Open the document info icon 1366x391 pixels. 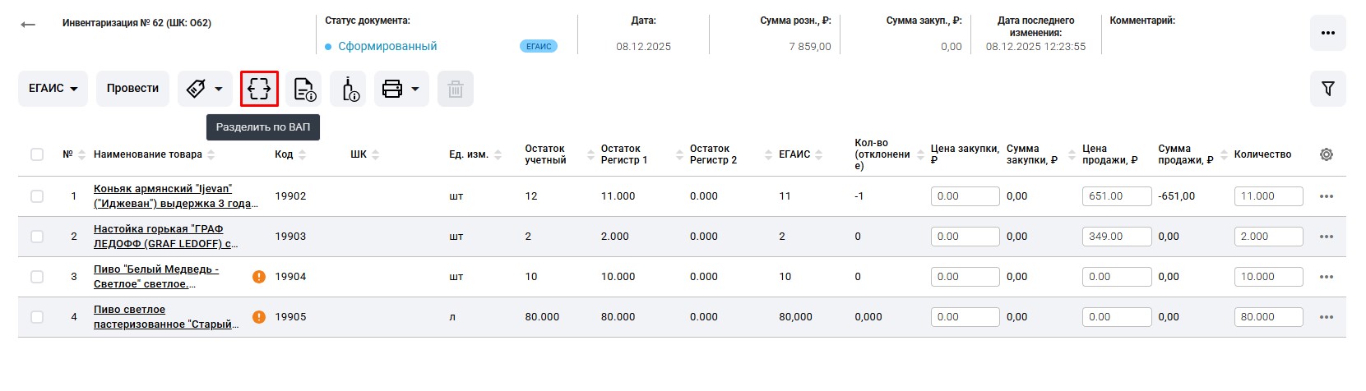point(304,89)
